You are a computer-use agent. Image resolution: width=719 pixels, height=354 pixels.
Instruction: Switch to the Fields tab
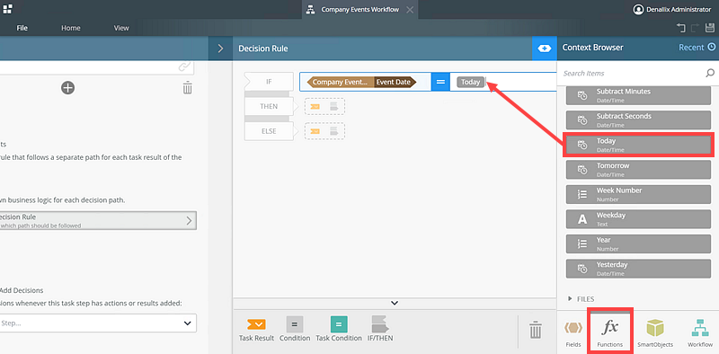point(573,333)
